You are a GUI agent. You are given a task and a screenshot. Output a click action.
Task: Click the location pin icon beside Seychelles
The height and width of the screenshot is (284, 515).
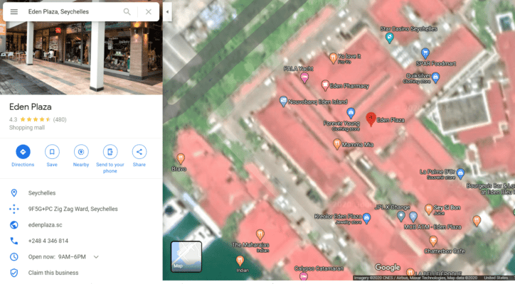(x=14, y=193)
